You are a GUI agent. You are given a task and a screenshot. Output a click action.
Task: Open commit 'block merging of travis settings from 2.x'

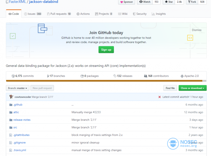coord(97,135)
